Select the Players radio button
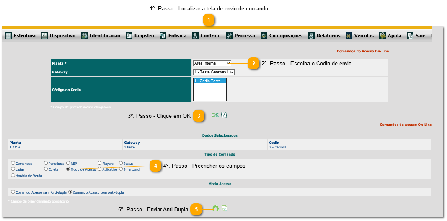 99,163
